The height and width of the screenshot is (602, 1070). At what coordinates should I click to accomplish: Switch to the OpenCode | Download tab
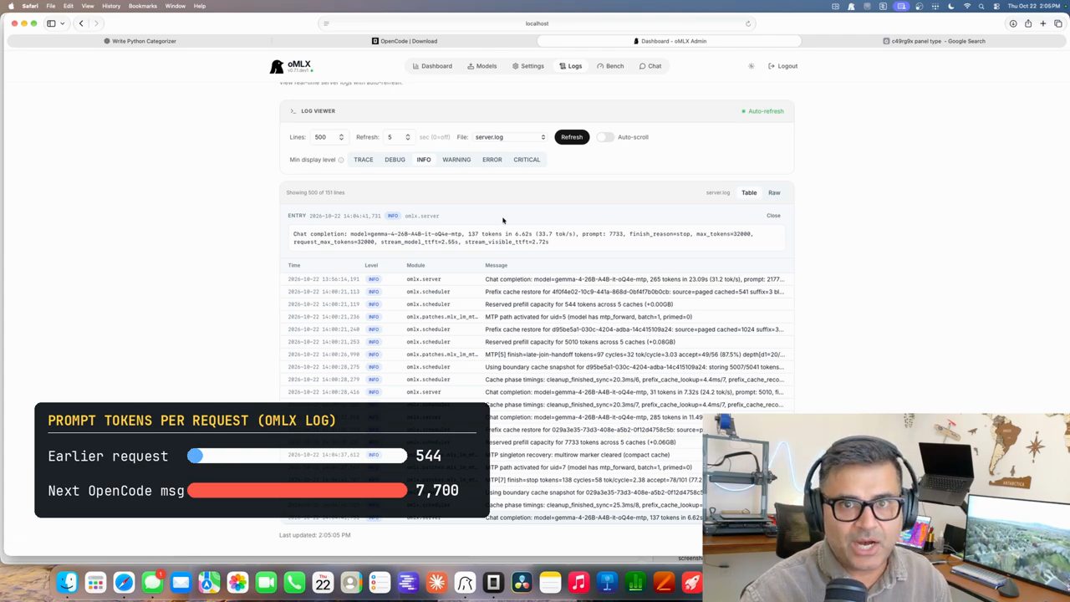[x=405, y=41]
